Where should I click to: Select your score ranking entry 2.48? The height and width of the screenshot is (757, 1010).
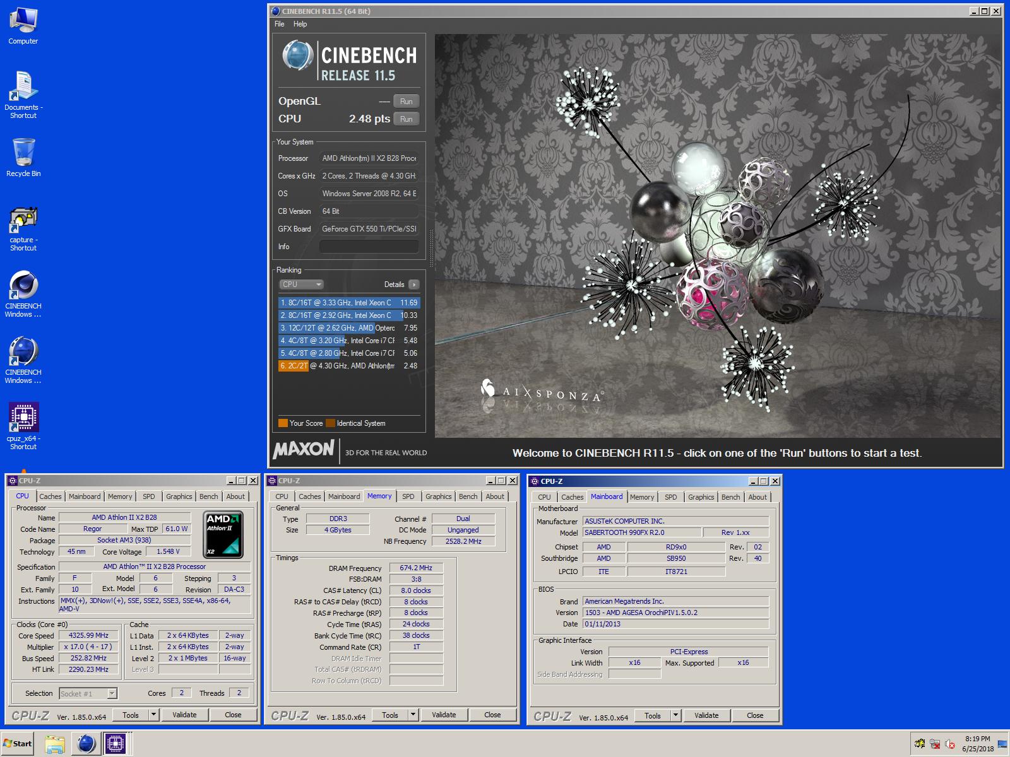[x=349, y=366]
